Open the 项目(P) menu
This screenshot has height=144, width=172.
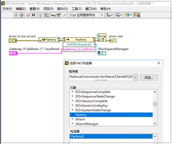pos(48,9)
